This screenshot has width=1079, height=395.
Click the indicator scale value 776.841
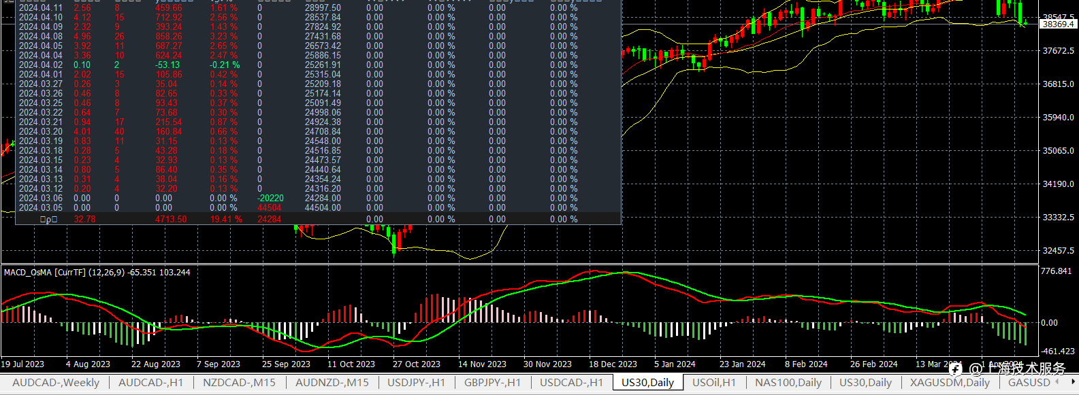coord(1056,271)
